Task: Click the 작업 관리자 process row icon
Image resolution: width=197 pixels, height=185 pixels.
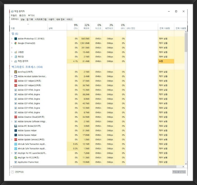Action: [x=16, y=61]
